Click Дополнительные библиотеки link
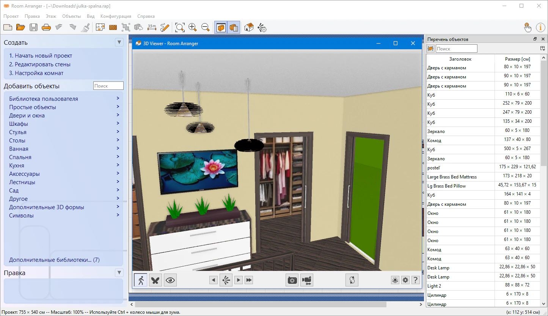The width and height of the screenshot is (548, 316). (54, 260)
